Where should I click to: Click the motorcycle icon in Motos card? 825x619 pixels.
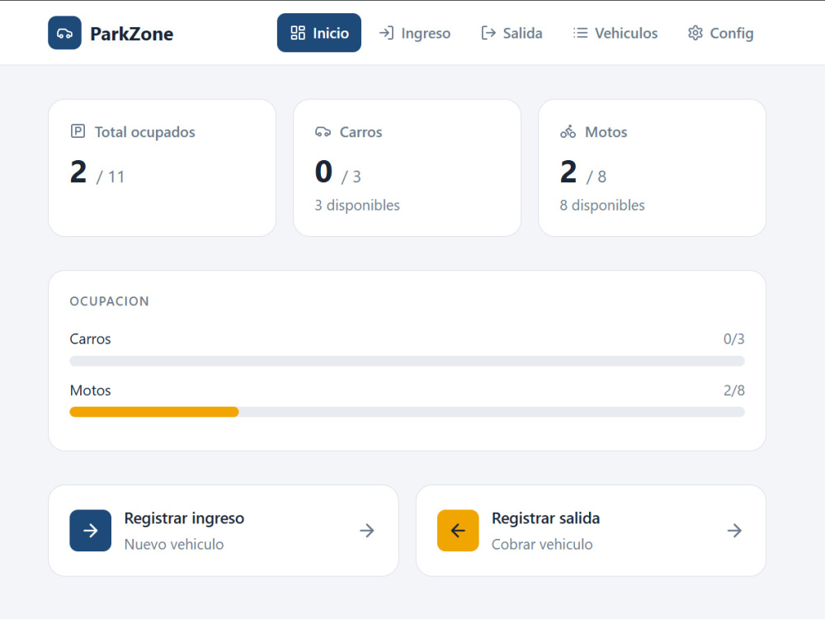click(x=568, y=131)
